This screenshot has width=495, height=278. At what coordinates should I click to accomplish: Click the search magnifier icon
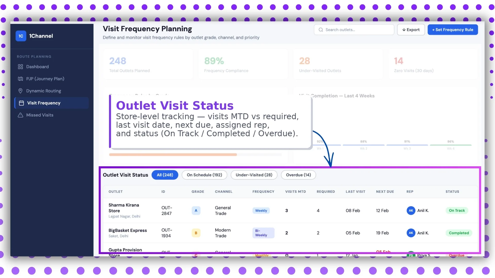coord(321,30)
